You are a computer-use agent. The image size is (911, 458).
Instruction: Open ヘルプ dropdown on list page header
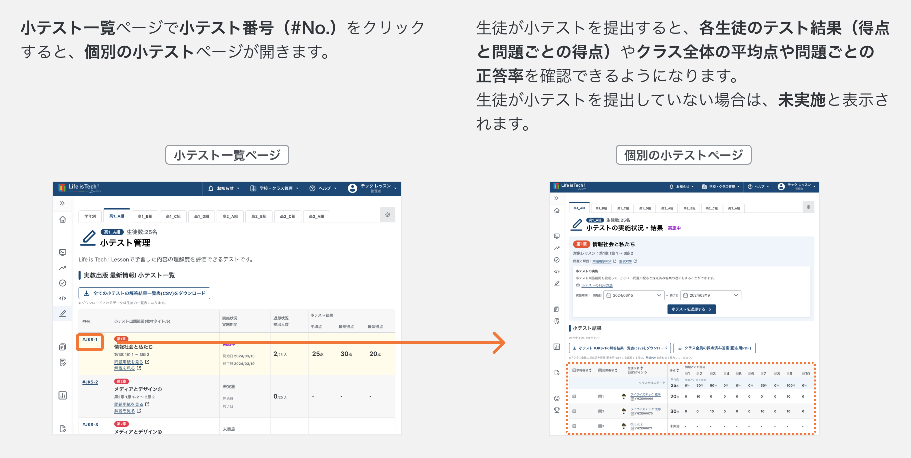[323, 188]
